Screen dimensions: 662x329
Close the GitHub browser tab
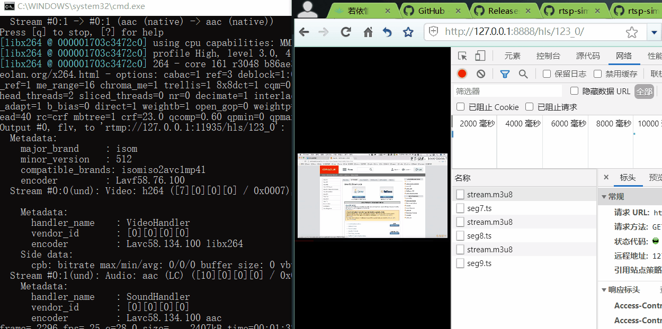(458, 11)
